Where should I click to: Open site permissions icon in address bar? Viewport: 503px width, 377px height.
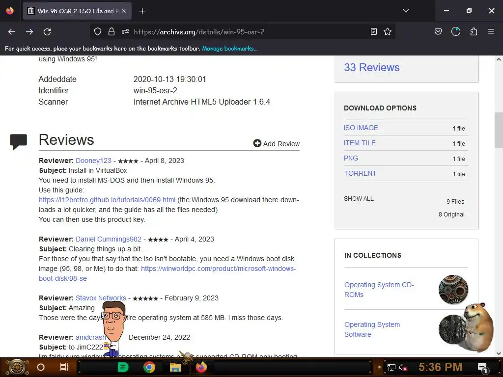(125, 31)
